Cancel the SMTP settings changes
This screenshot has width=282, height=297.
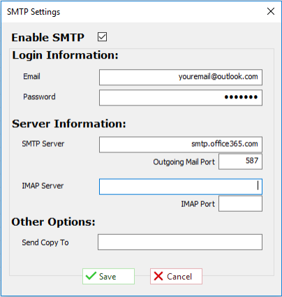point(176,276)
